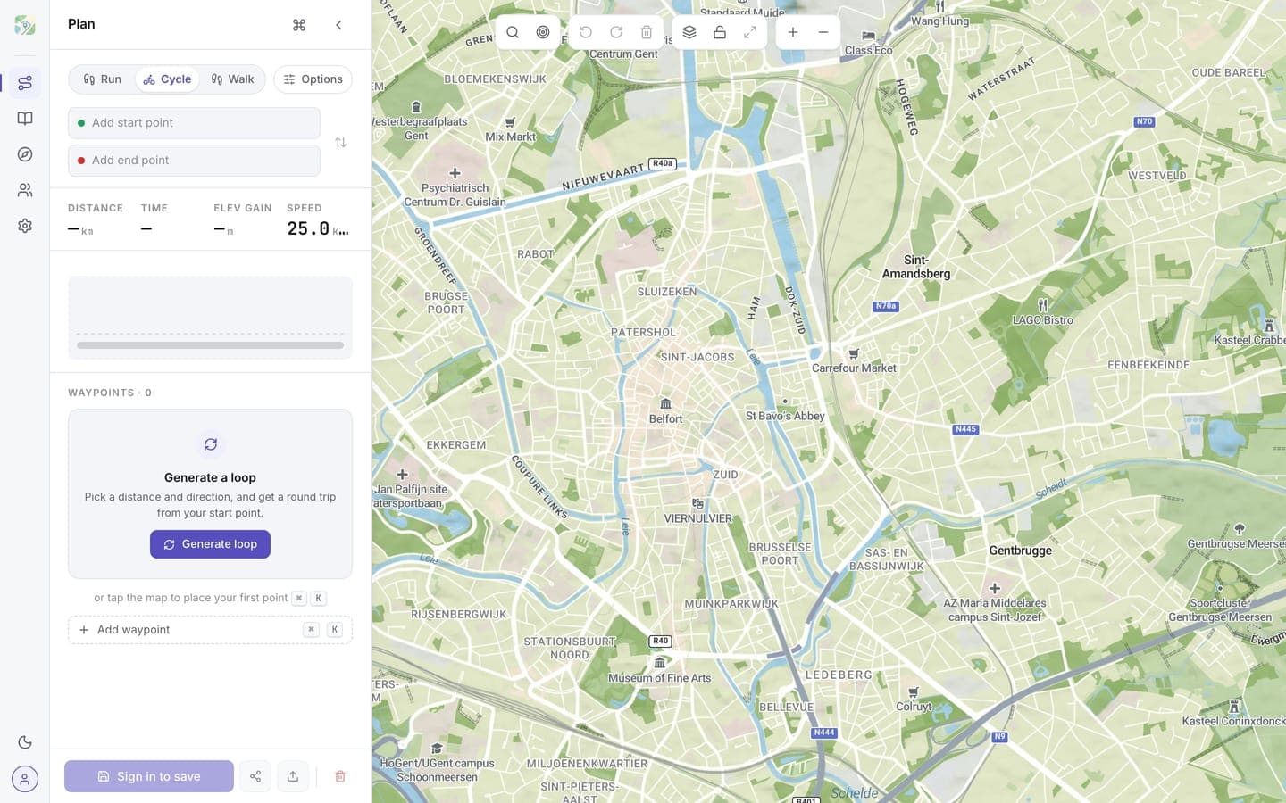Click the Add waypoint row
Image resolution: width=1286 pixels, height=803 pixels.
pyautogui.click(x=210, y=630)
